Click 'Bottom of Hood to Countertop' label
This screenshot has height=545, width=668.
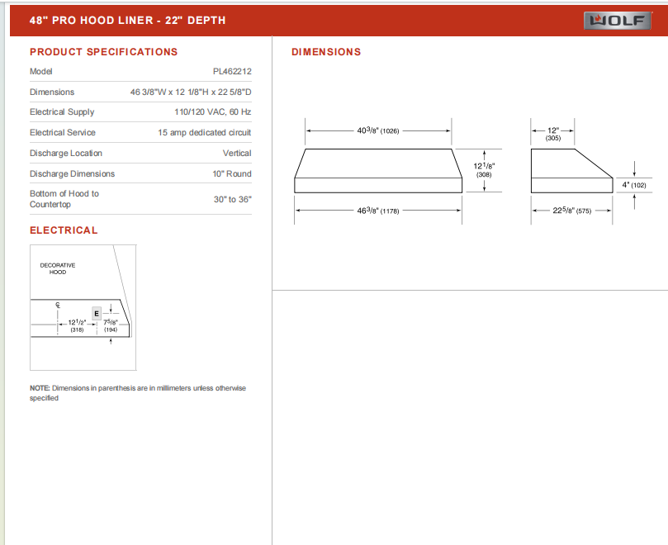click(64, 199)
